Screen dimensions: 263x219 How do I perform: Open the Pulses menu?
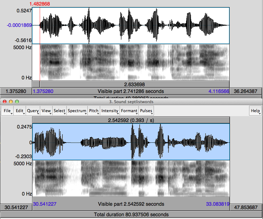point(146,111)
